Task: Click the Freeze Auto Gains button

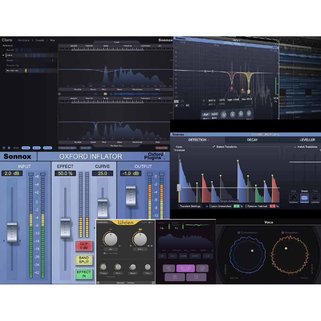Action: point(67,148)
